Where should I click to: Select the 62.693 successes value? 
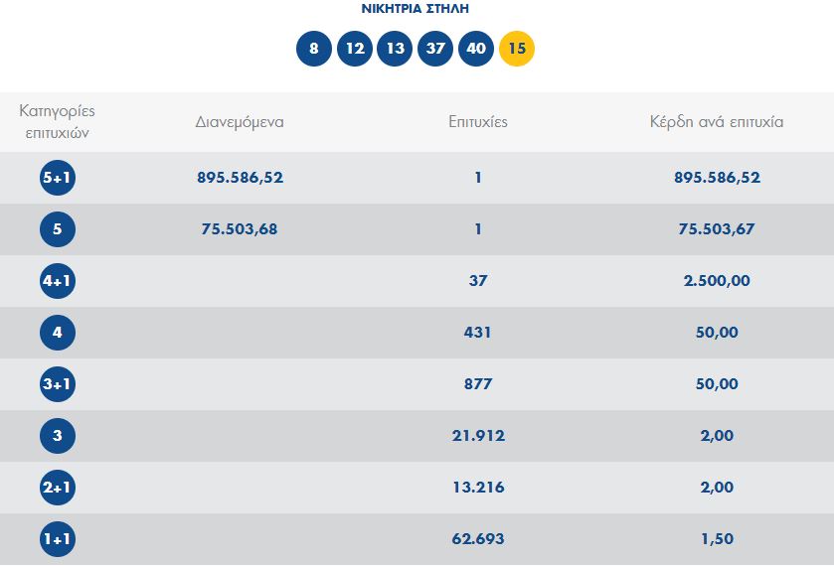pos(478,539)
